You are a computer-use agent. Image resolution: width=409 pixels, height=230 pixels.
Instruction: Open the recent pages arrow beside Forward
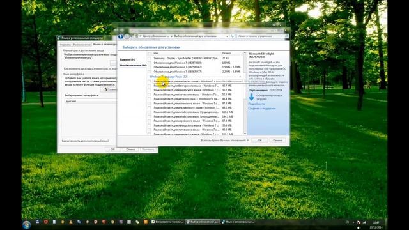(x=131, y=36)
